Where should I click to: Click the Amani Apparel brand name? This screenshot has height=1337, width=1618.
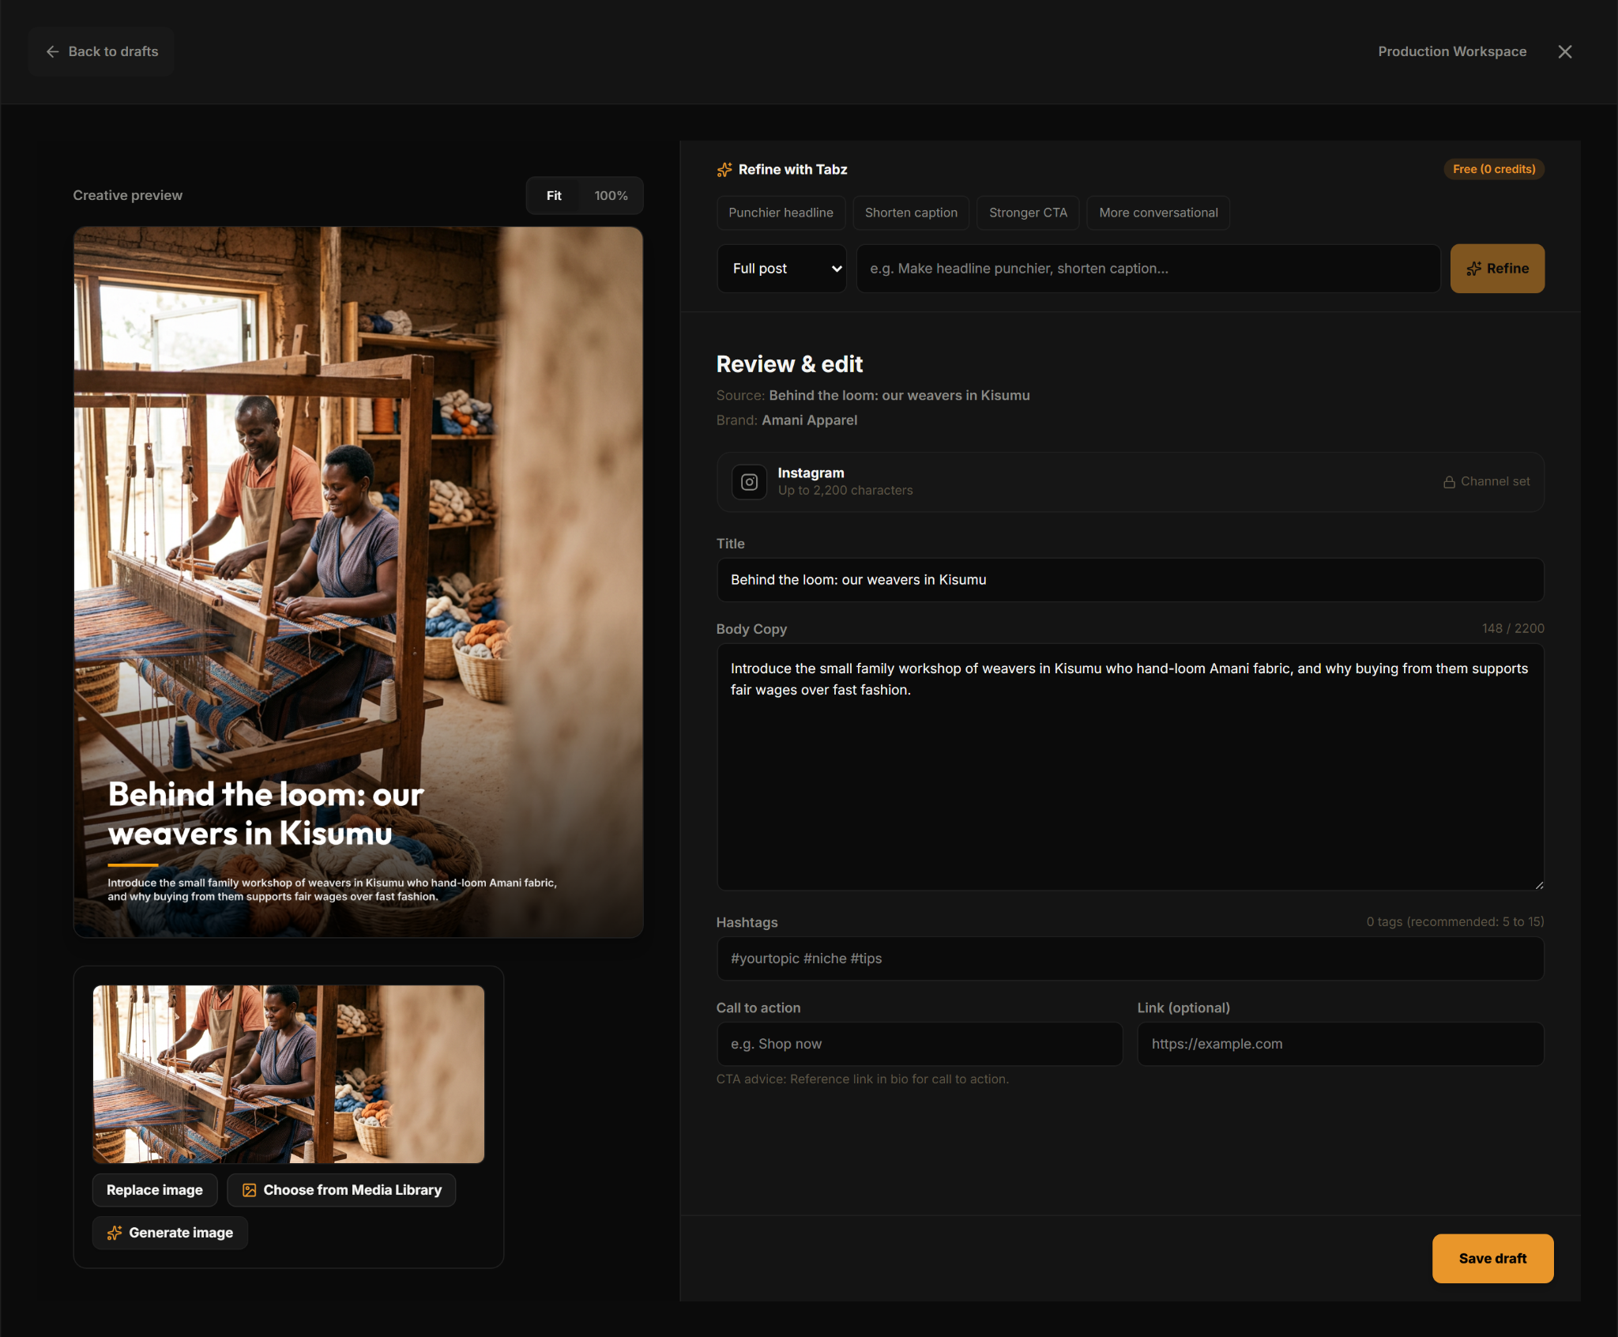pos(809,420)
